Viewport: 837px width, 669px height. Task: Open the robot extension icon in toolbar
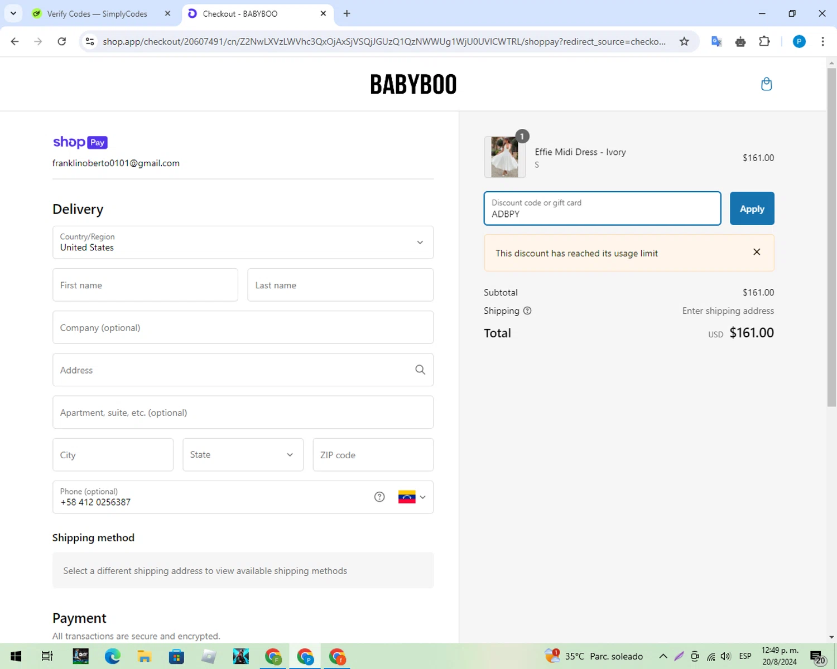pos(740,41)
